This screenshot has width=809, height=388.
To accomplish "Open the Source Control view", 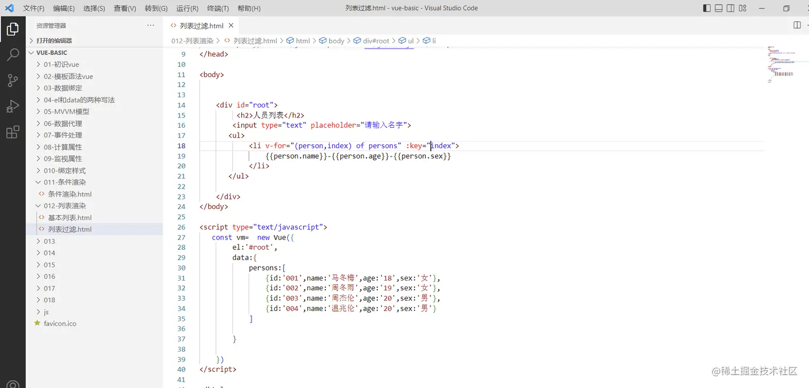I will [x=13, y=80].
